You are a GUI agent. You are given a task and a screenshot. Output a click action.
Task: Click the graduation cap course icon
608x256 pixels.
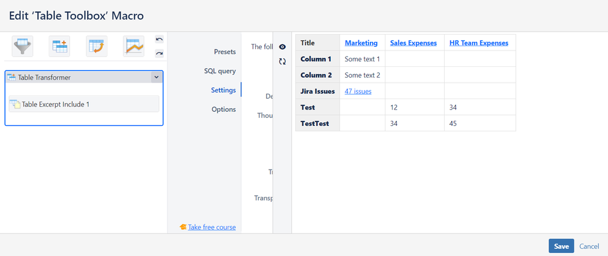(x=183, y=227)
